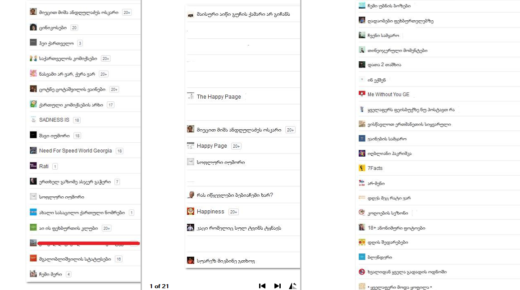Click the Me Without You GE thumbnail icon
The width and height of the screenshot is (520, 290).
[362, 94]
